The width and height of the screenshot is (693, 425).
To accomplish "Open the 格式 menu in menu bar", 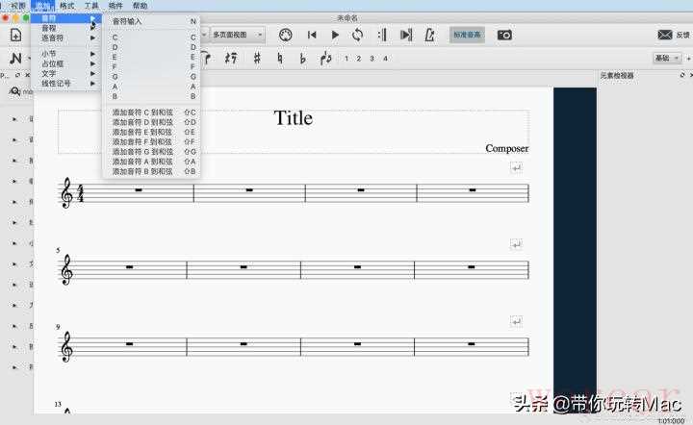I will (x=66, y=6).
